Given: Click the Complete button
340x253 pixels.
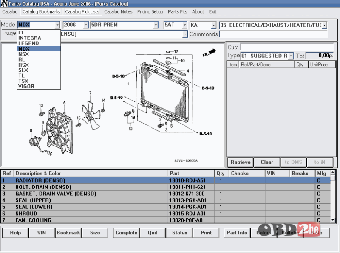Looking at the screenshot, I should click(126, 233).
